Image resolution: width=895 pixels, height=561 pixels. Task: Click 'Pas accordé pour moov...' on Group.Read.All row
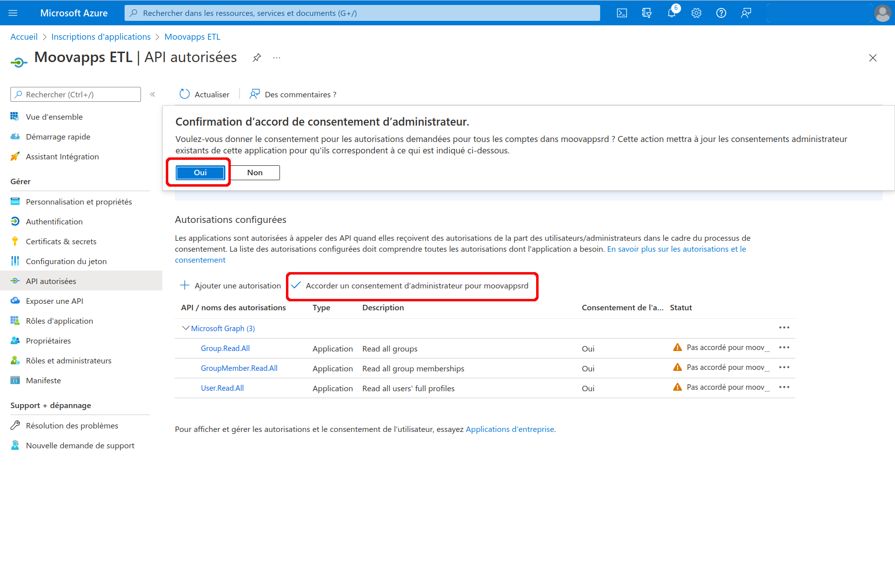pos(728,348)
